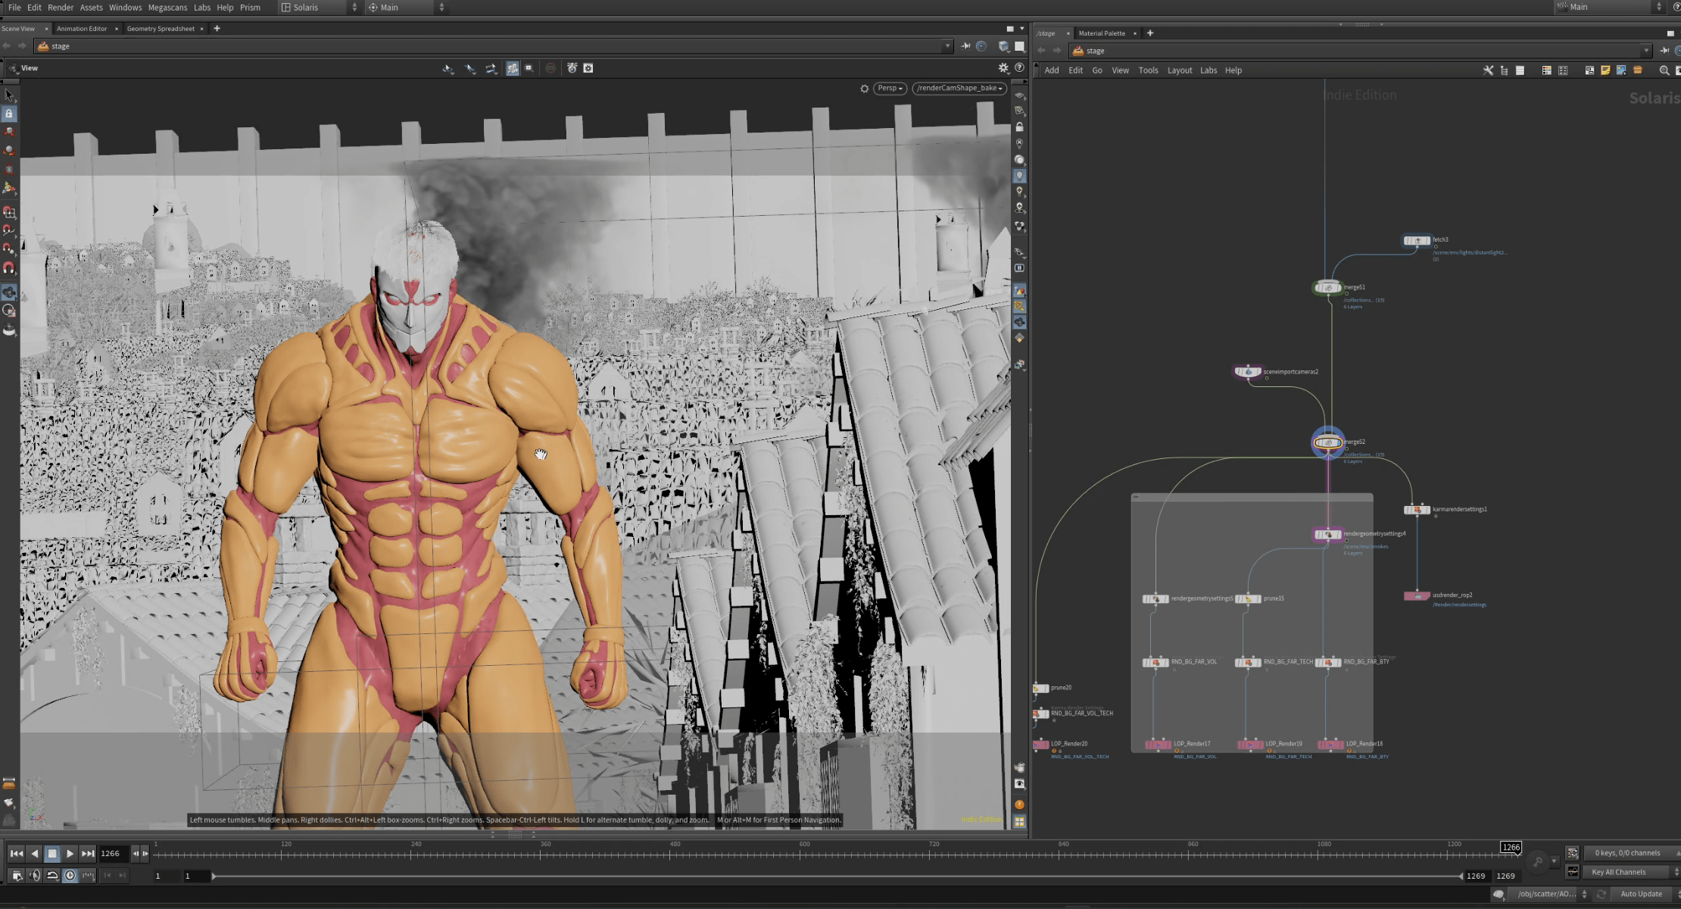Jump to last frame button
Screen dimensions: 1681x909
point(88,854)
